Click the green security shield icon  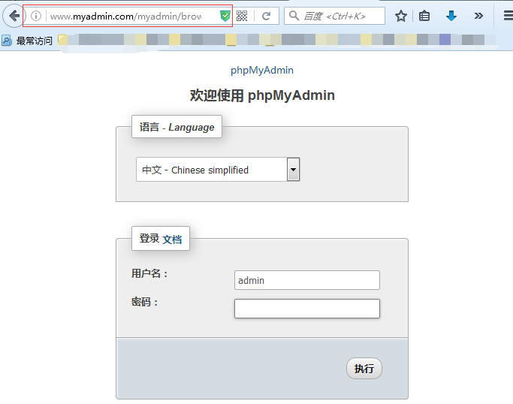coord(225,16)
